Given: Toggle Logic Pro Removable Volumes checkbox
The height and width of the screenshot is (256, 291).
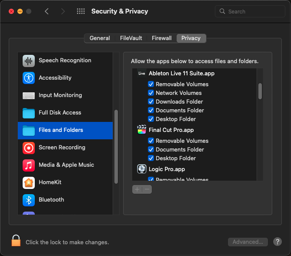Looking at the screenshot, I should pyautogui.click(x=151, y=179).
